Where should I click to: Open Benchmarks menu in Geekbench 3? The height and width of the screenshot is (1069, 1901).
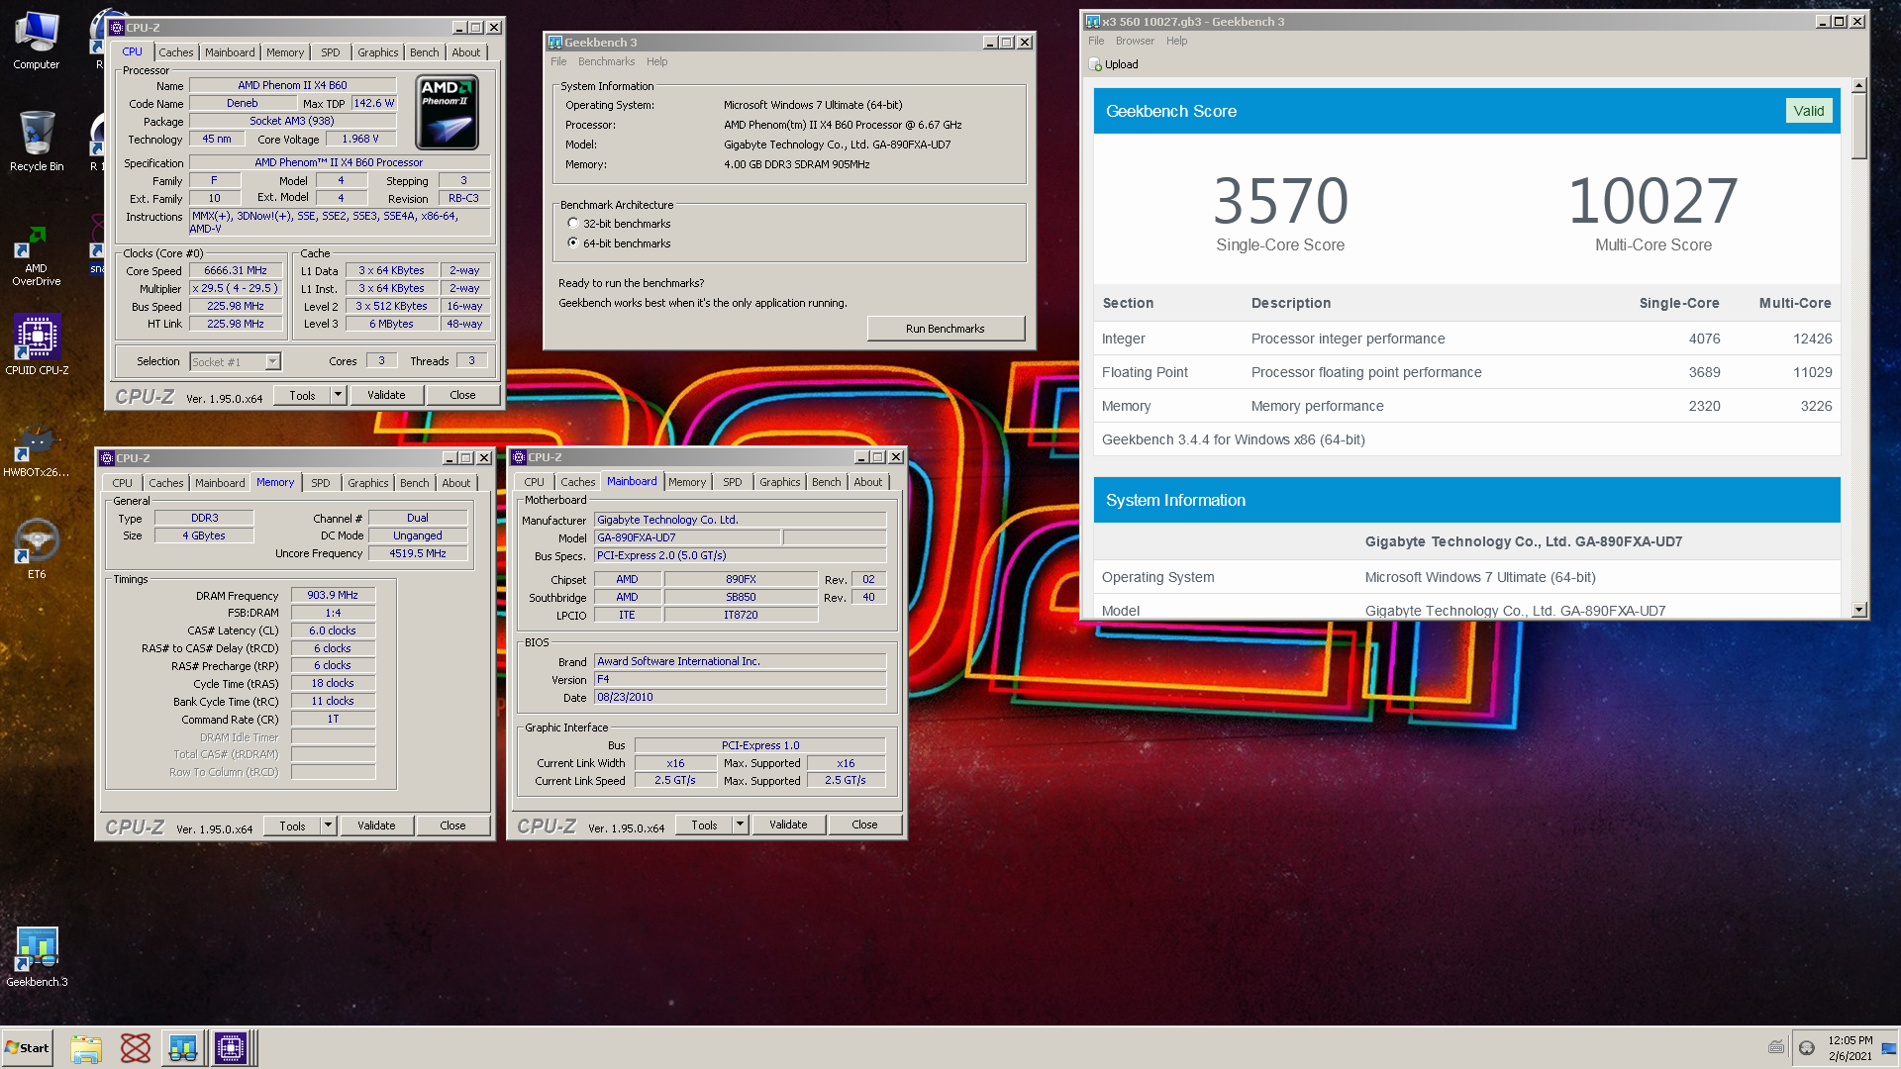click(x=606, y=61)
